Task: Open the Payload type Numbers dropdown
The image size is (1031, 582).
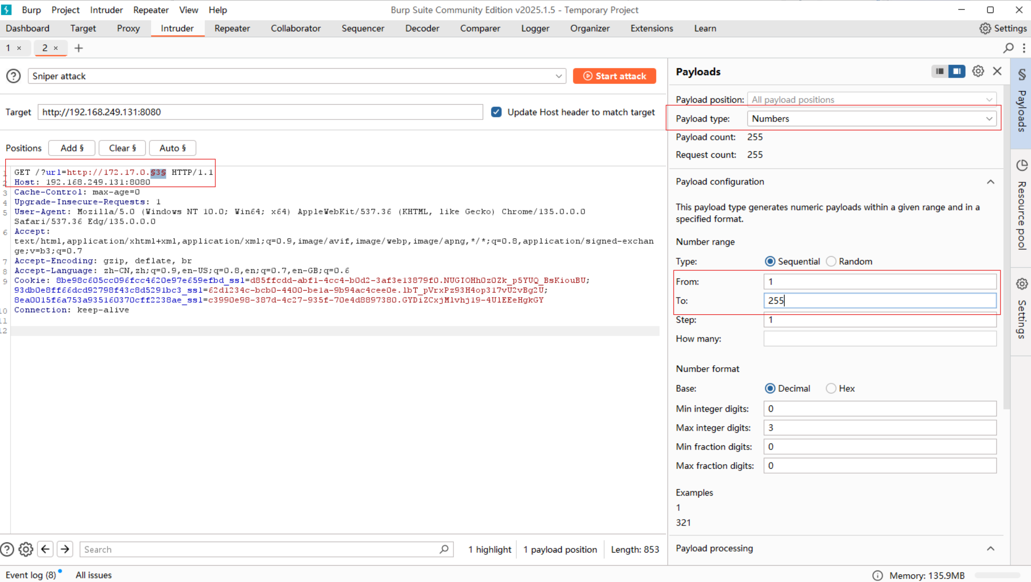Action: tap(872, 119)
